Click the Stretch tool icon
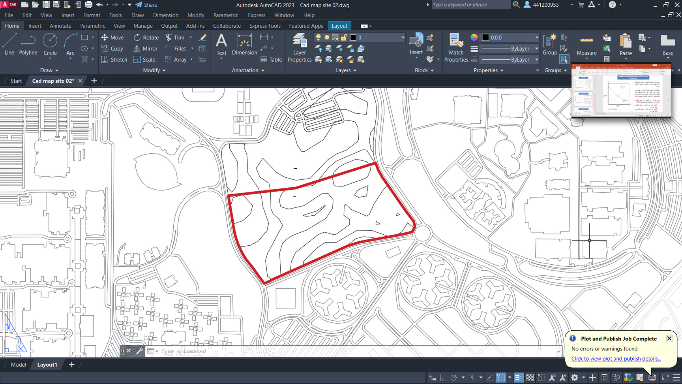This screenshot has height=384, width=682. pos(114,60)
